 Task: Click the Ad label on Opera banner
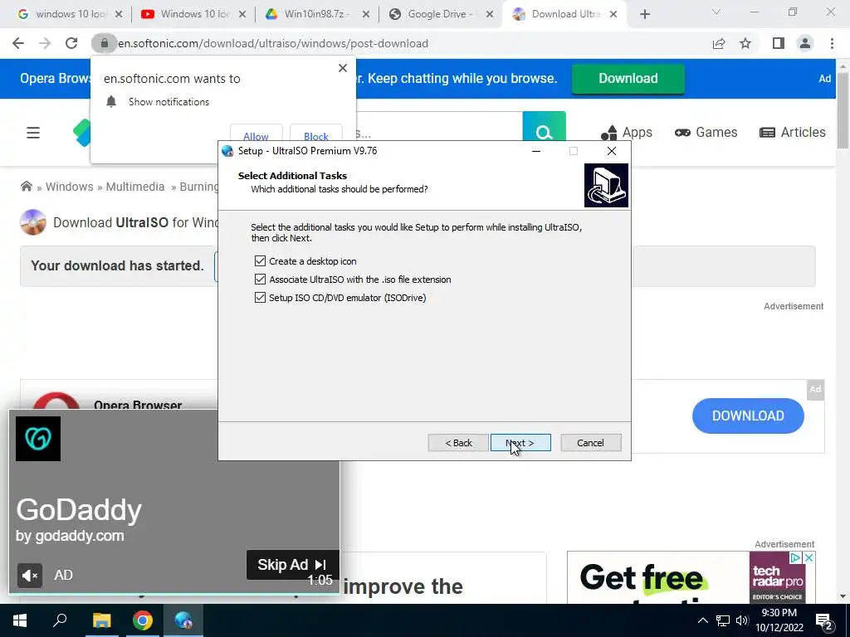click(x=824, y=79)
